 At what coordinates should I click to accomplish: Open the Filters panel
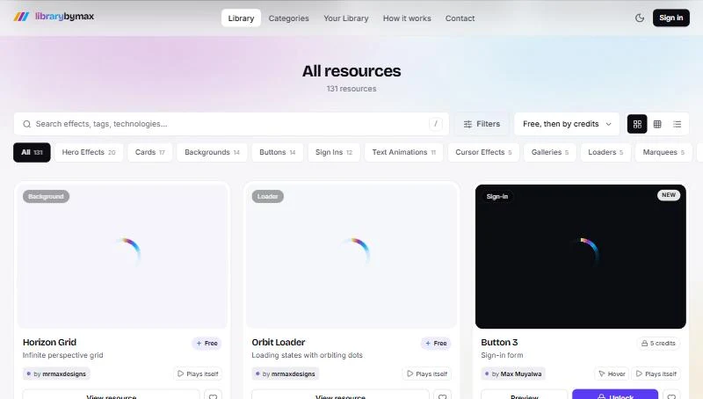click(482, 124)
